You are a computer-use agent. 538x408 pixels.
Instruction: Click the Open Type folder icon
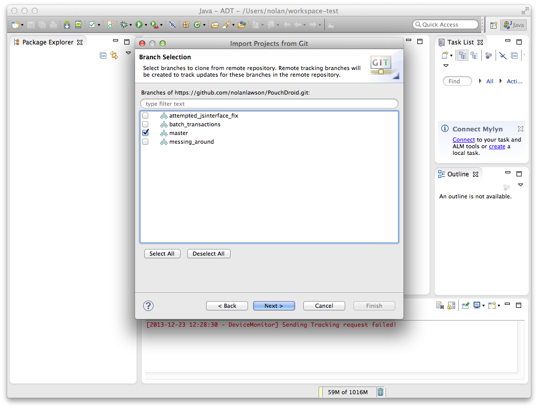(215, 25)
